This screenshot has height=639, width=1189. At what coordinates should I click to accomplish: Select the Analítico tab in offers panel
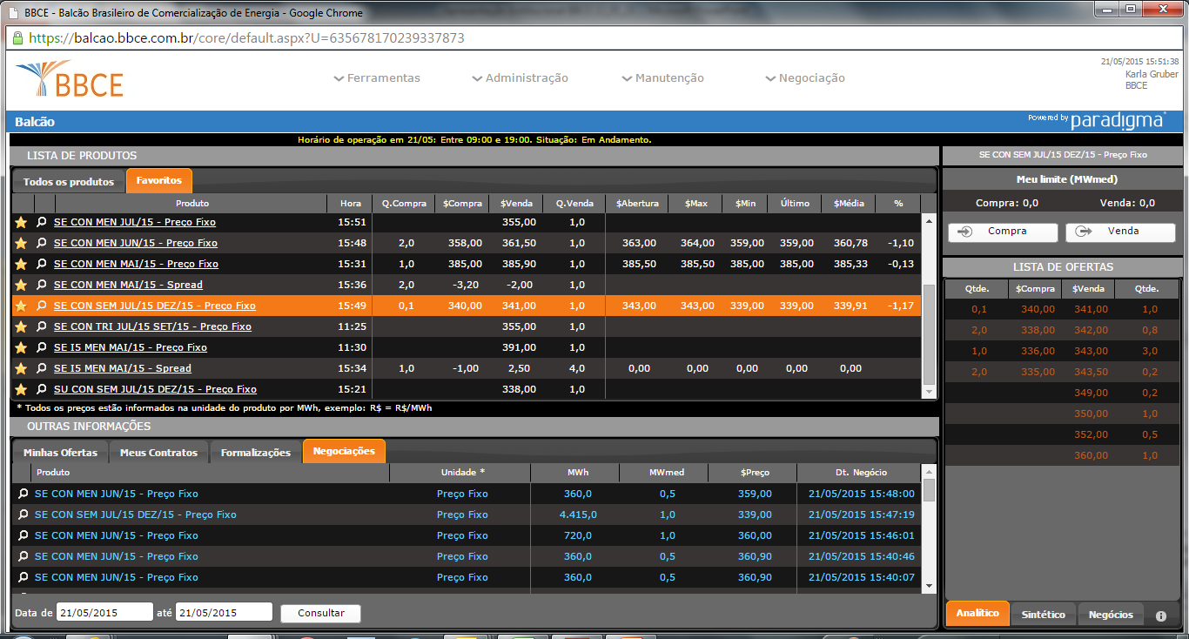(x=977, y=614)
